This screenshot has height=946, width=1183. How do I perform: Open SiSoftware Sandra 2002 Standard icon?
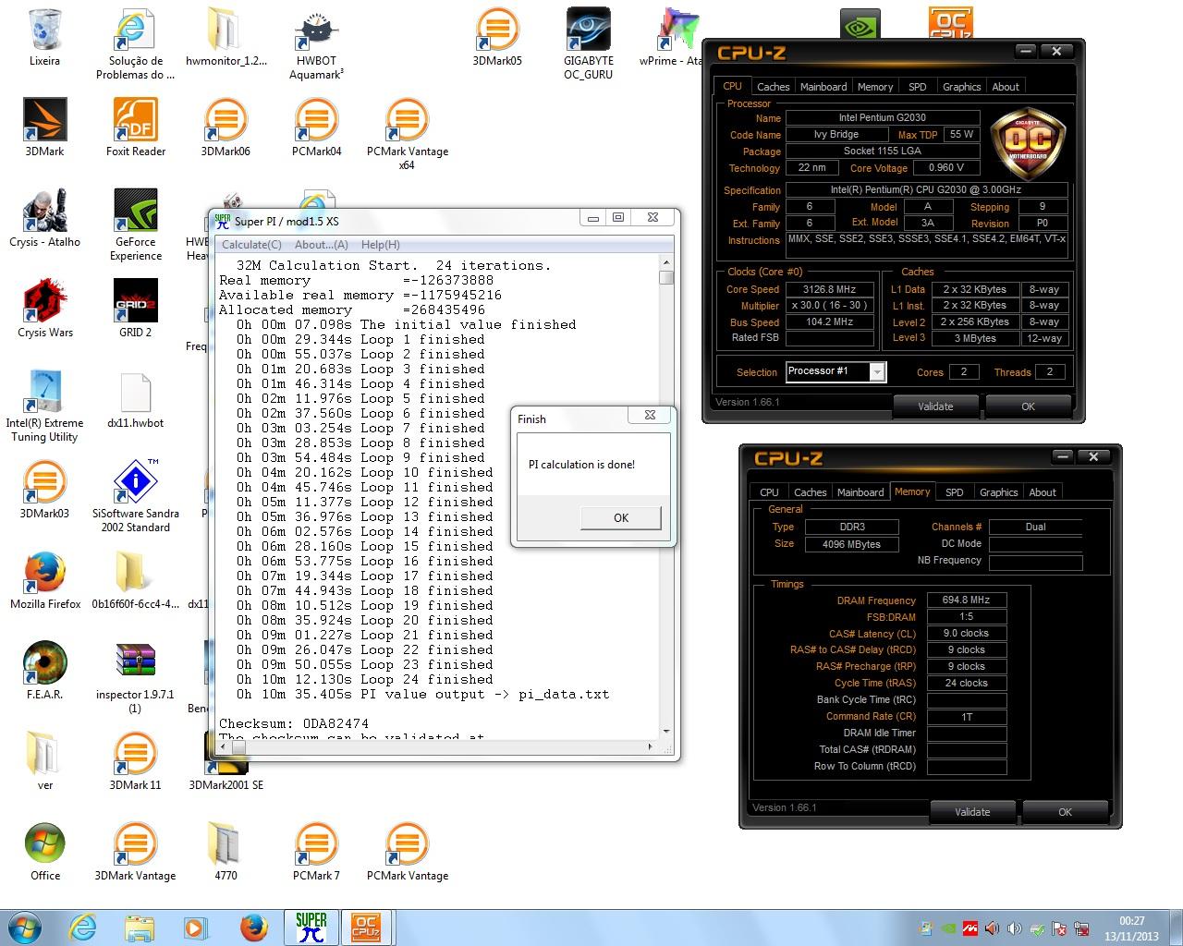point(135,497)
